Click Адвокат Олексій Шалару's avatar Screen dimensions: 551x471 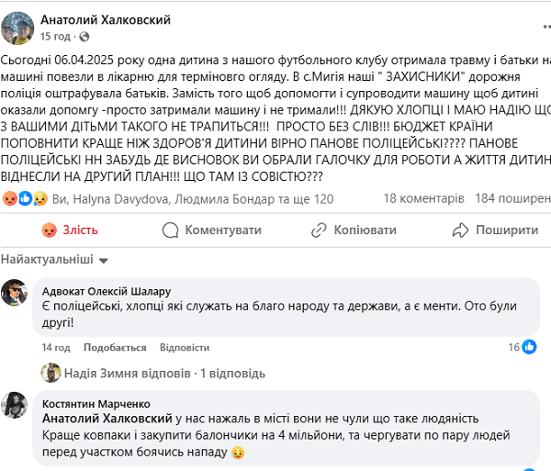coord(14,293)
